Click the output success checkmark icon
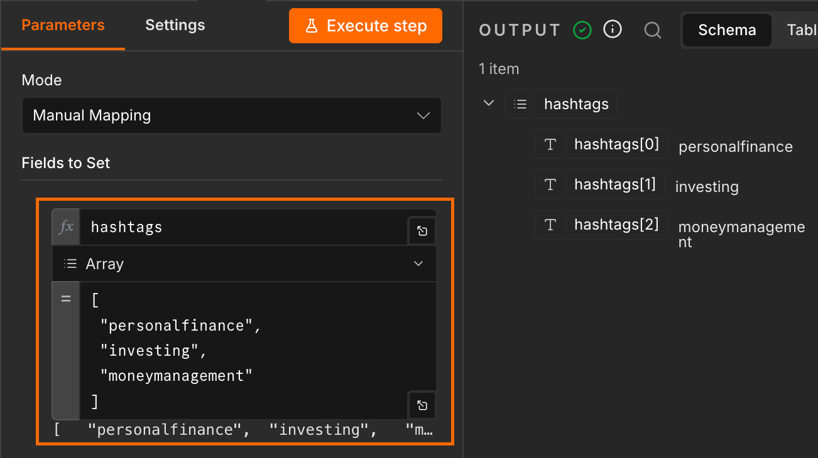 point(582,29)
